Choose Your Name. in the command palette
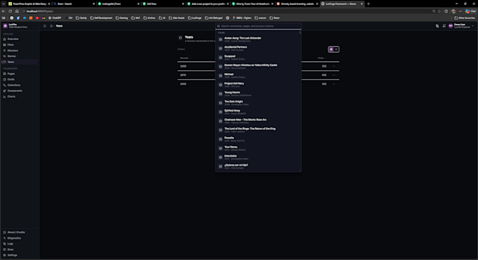This screenshot has width=478, height=260. click(258, 148)
